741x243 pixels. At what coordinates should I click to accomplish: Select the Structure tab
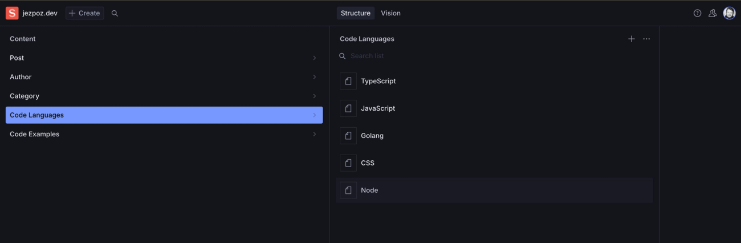[x=356, y=13]
